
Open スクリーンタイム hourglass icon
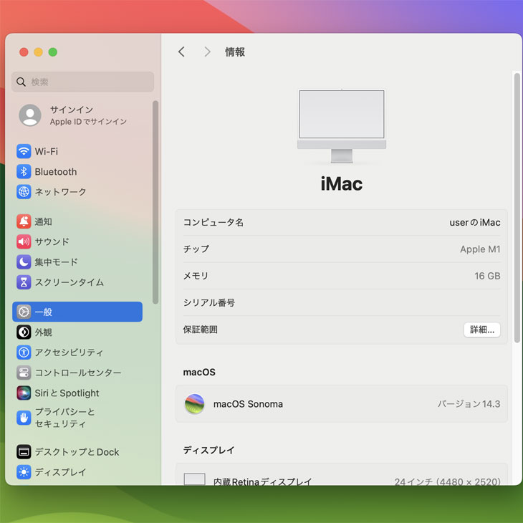click(24, 282)
